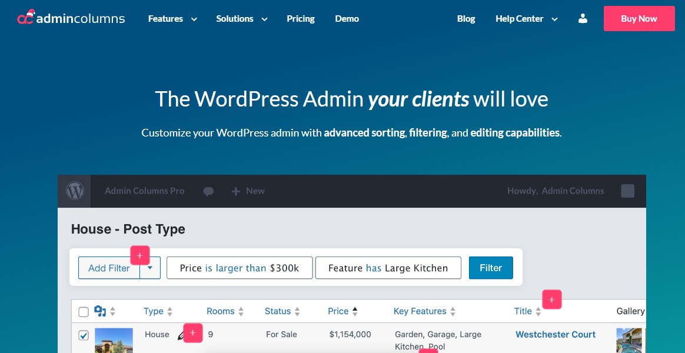Toggle the Price column sort arrows
The image size is (685, 353).
point(355,311)
